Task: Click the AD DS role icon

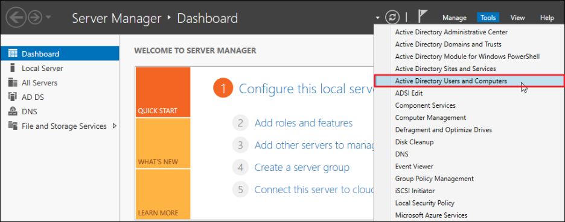Action: click(x=13, y=97)
